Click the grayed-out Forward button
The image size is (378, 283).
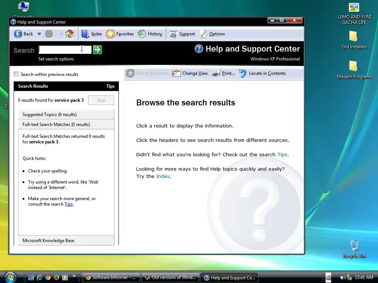point(49,34)
